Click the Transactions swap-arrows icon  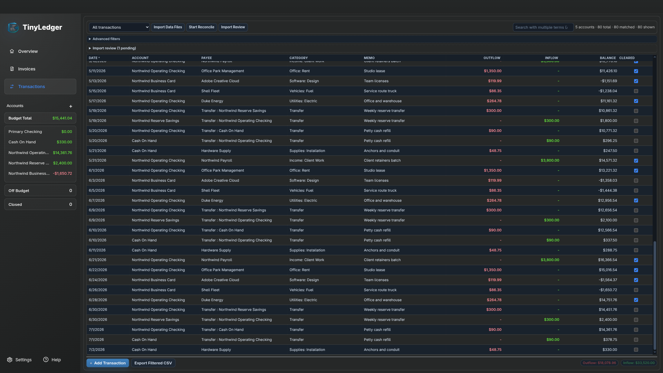pos(12,86)
